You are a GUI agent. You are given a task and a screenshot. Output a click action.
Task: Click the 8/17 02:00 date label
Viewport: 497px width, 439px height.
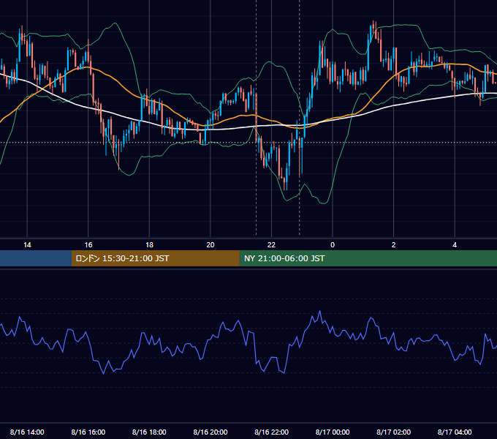pyautogui.click(x=394, y=432)
